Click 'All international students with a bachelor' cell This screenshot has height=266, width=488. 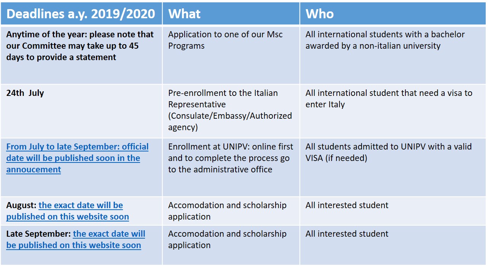(393, 54)
